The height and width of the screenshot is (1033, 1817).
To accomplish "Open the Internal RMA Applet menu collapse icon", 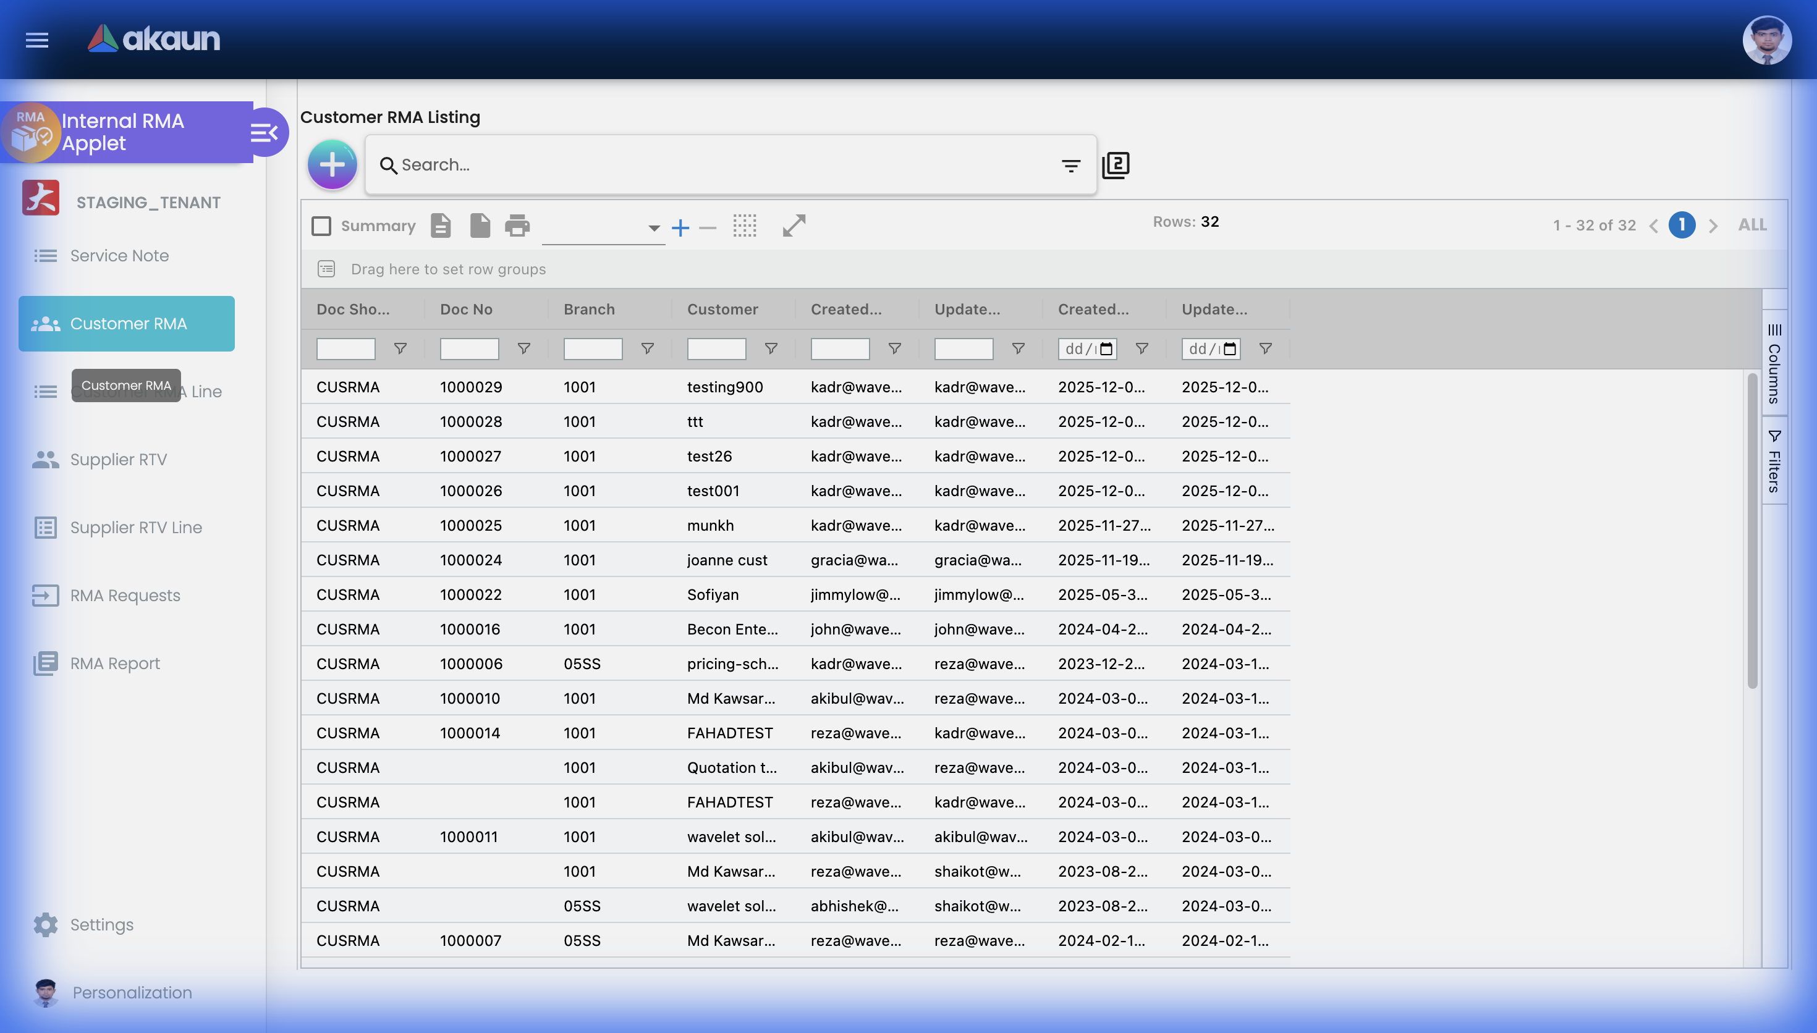I will click(265, 132).
